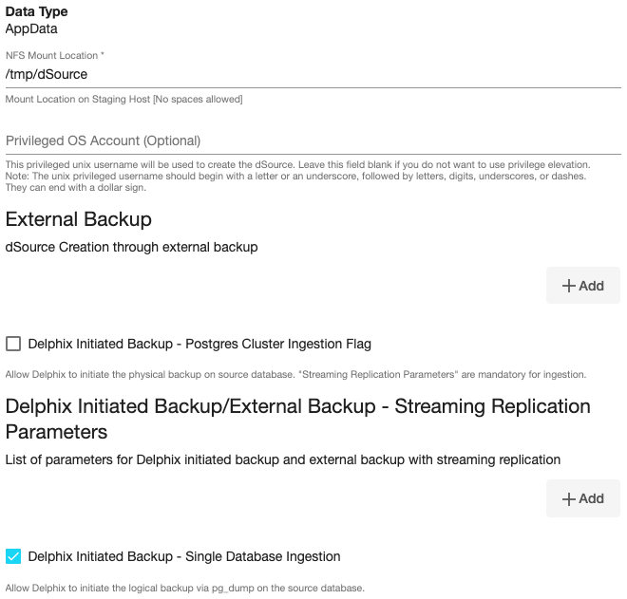Click the Data Type label
This screenshot has height=599, width=627.
36,12
